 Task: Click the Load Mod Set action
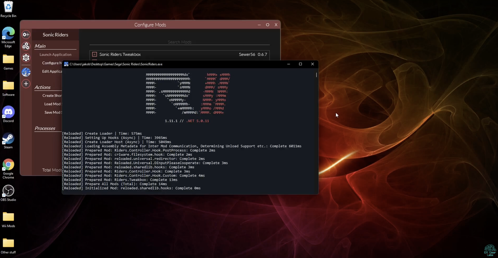click(x=53, y=104)
